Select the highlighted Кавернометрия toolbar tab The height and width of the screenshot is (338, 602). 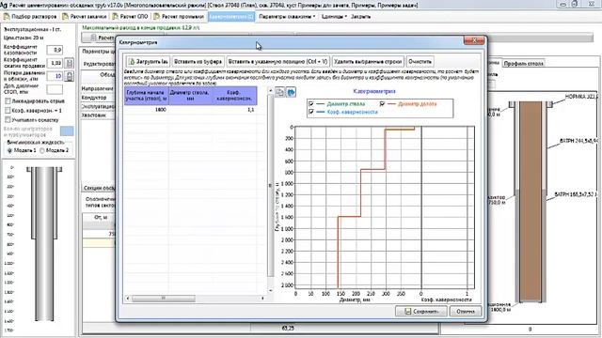click(231, 17)
